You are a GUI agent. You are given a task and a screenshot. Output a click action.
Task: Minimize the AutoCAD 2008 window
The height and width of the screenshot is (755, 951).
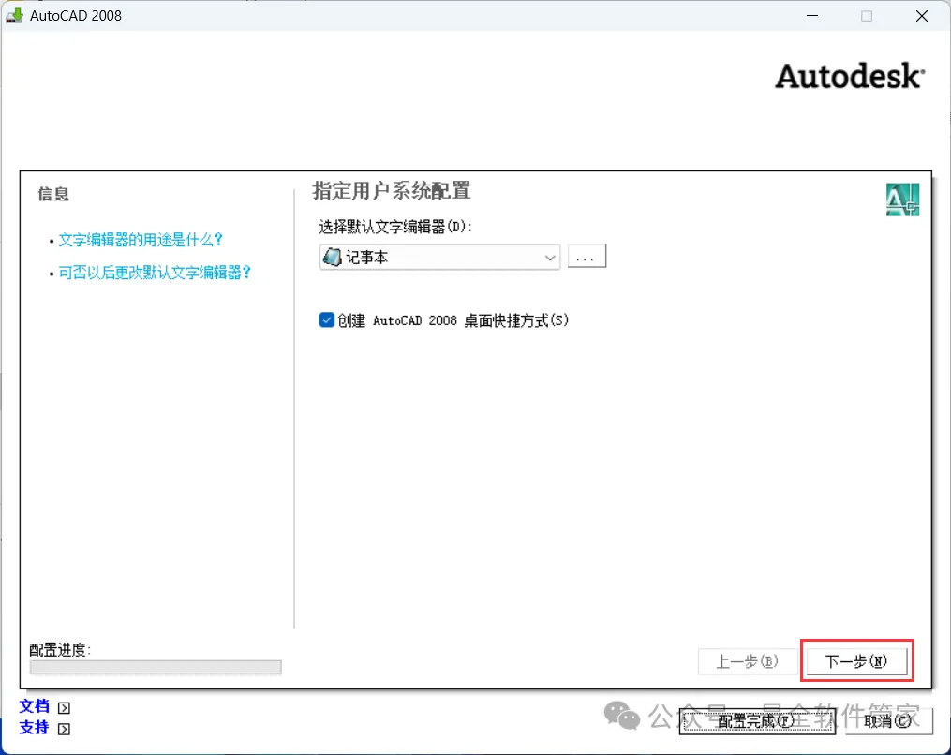[812, 16]
